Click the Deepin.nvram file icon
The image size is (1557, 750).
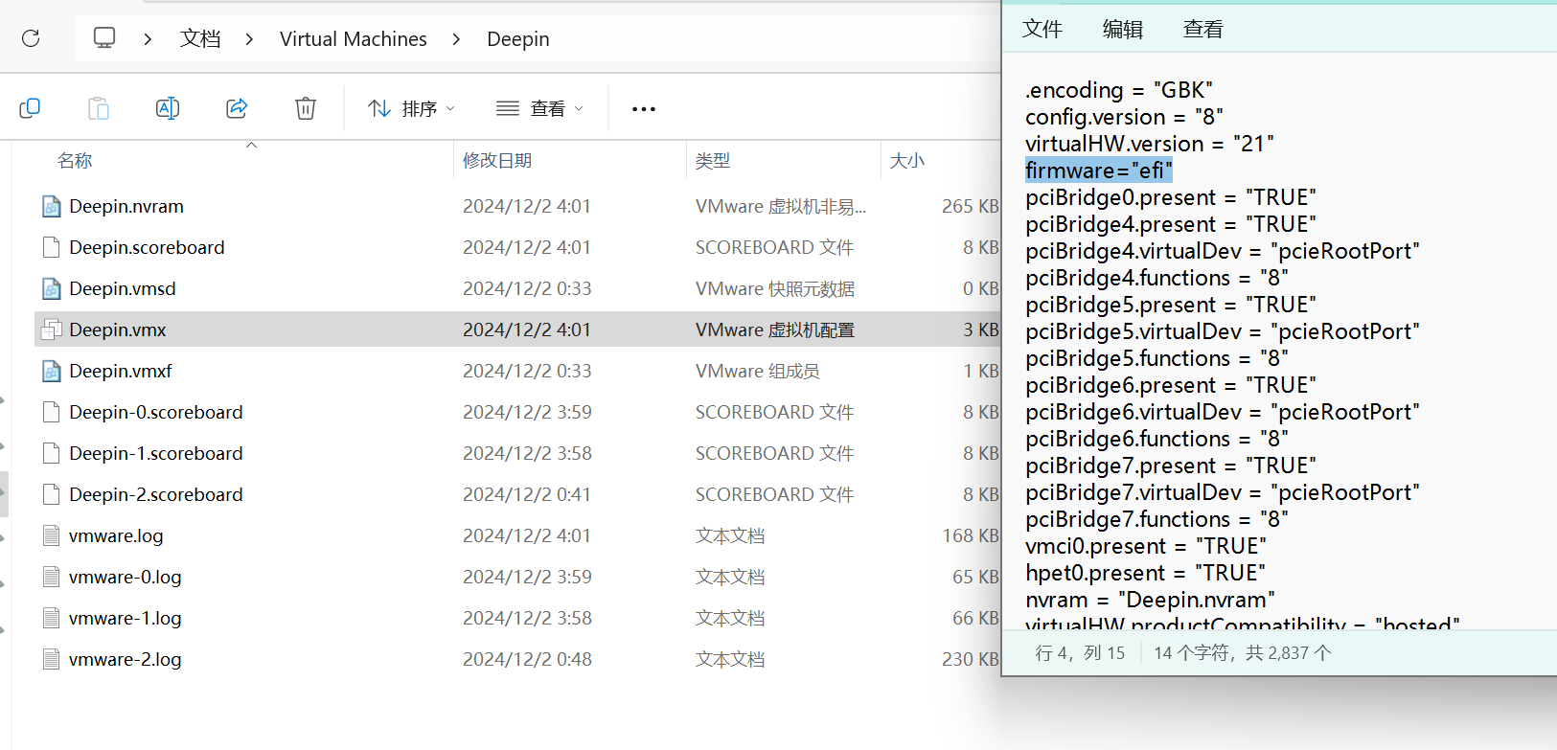(x=52, y=206)
